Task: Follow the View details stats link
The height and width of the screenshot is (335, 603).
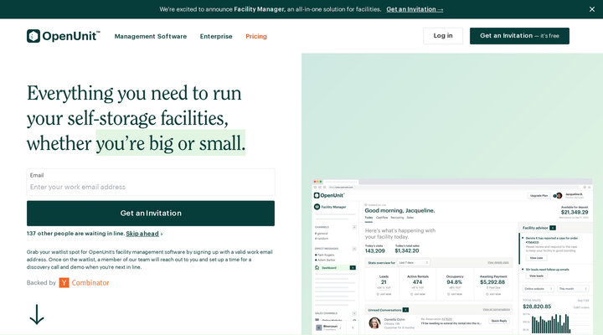Action: tap(498, 263)
